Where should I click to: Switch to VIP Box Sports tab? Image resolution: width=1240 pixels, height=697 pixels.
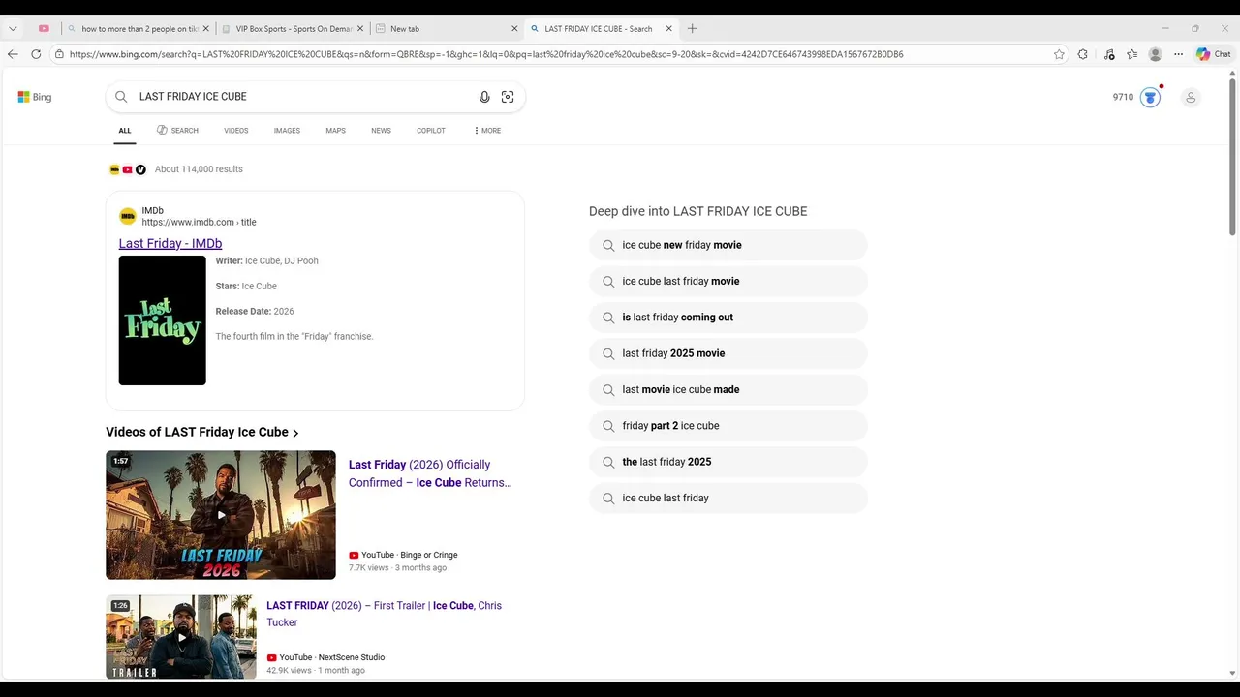293,29
